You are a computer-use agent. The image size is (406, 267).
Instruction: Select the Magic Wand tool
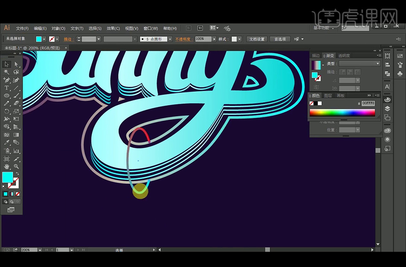click(7, 72)
